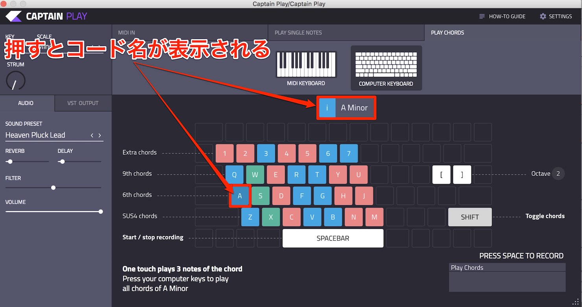Open Settings via gear icon
This screenshot has height=307, width=582.
pyautogui.click(x=543, y=16)
